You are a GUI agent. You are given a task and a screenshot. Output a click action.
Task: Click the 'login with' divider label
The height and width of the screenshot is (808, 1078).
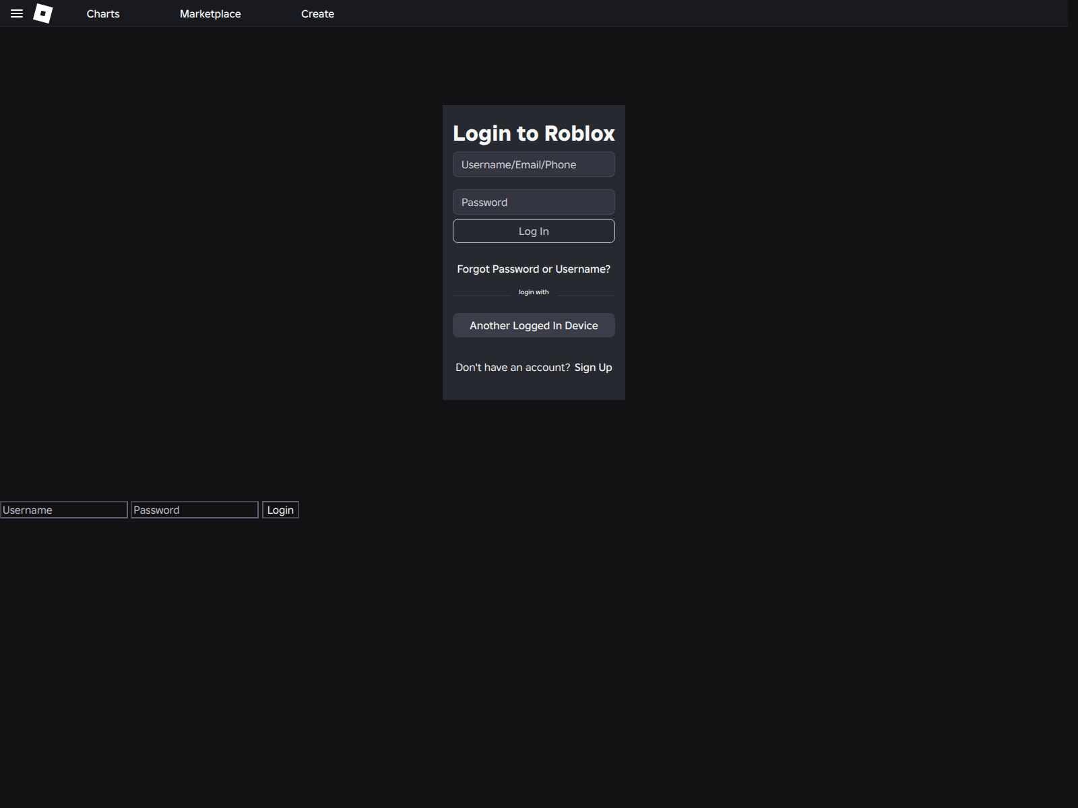(534, 292)
